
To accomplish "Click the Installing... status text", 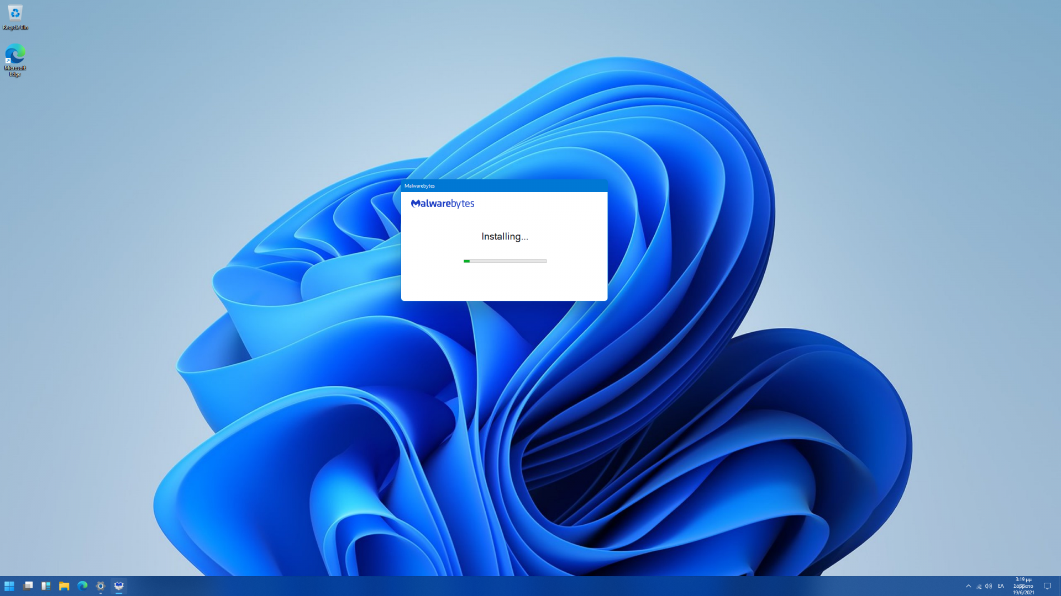I will (x=505, y=237).
